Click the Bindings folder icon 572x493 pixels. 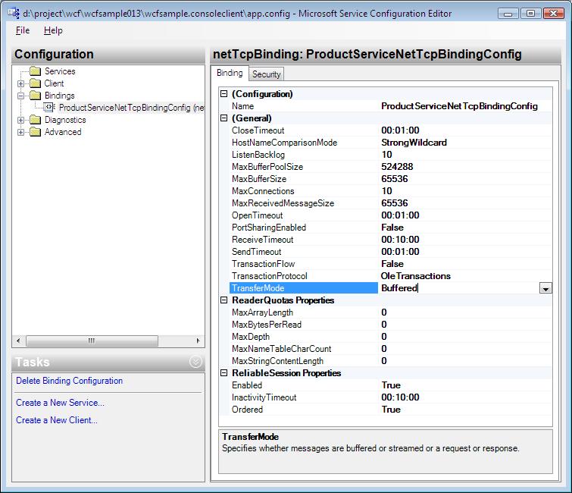(x=35, y=96)
